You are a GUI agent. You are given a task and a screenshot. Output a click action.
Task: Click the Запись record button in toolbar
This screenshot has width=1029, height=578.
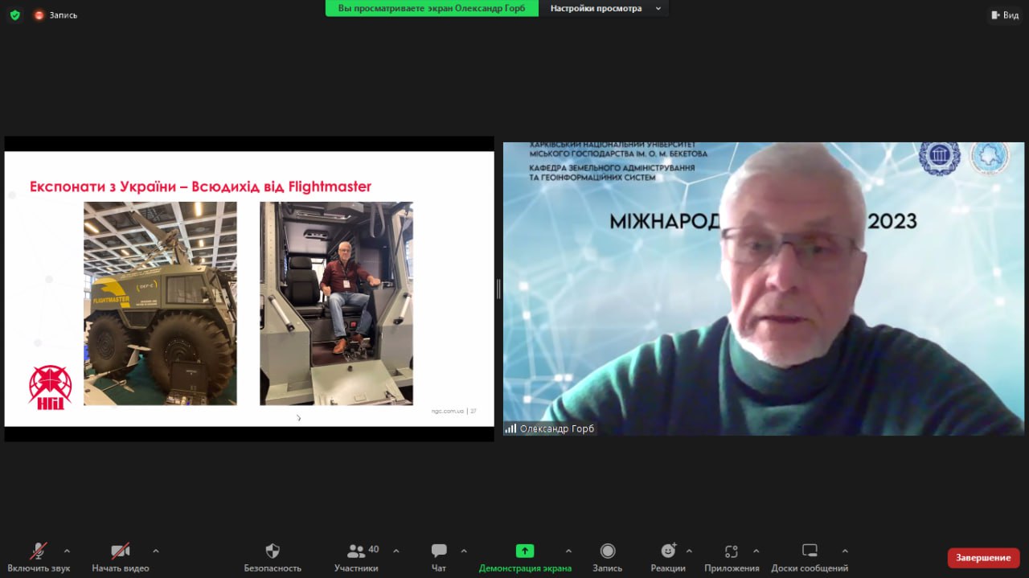click(x=608, y=558)
